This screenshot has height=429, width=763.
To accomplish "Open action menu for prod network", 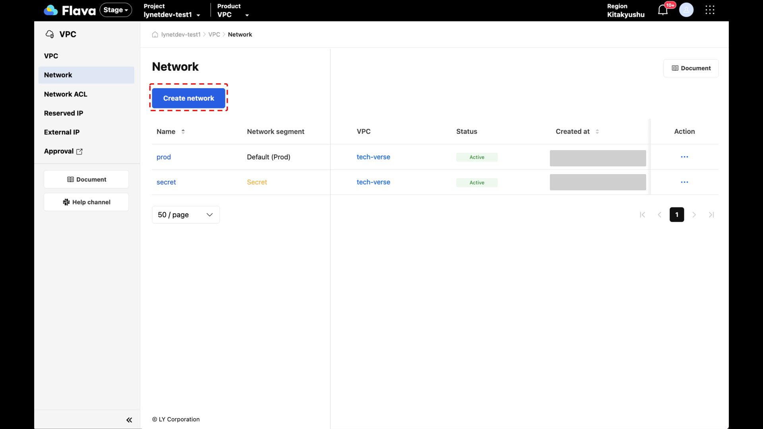I will pos(684,157).
